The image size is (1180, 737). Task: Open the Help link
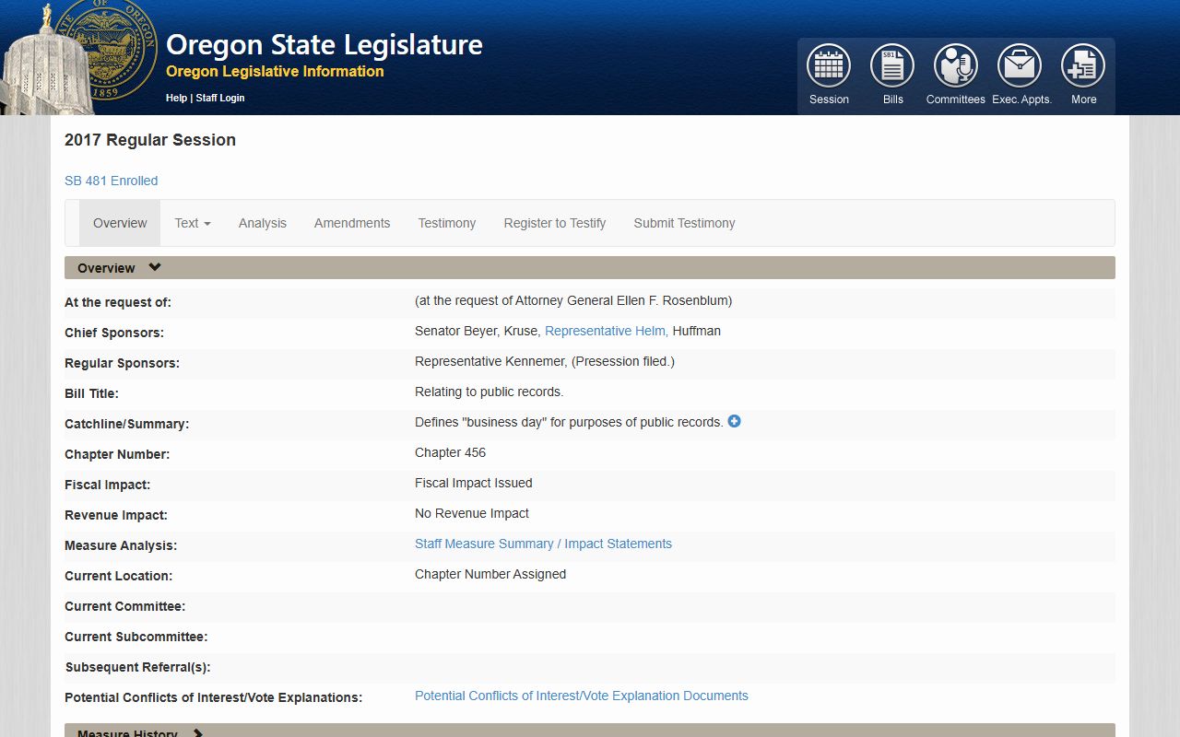coord(176,98)
